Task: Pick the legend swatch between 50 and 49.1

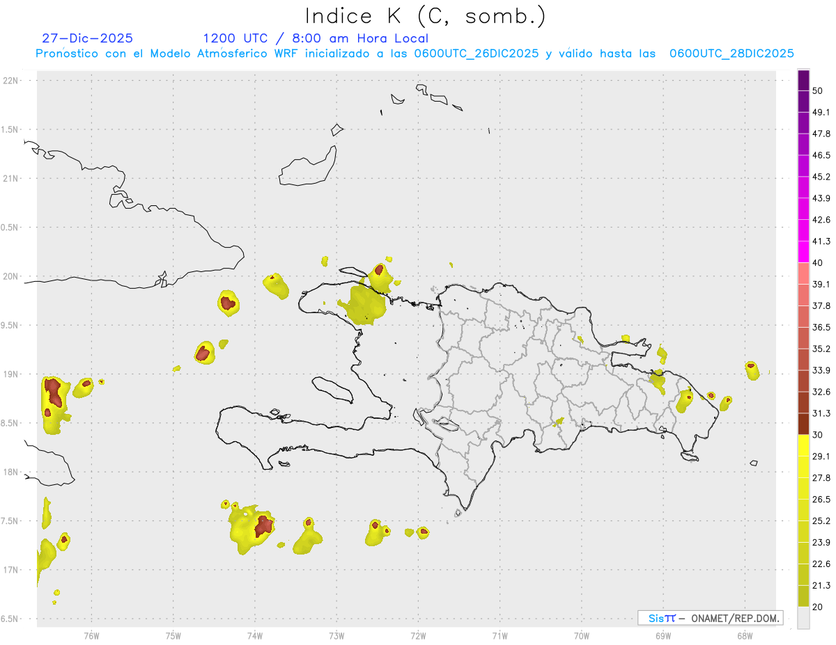Action: (804, 102)
